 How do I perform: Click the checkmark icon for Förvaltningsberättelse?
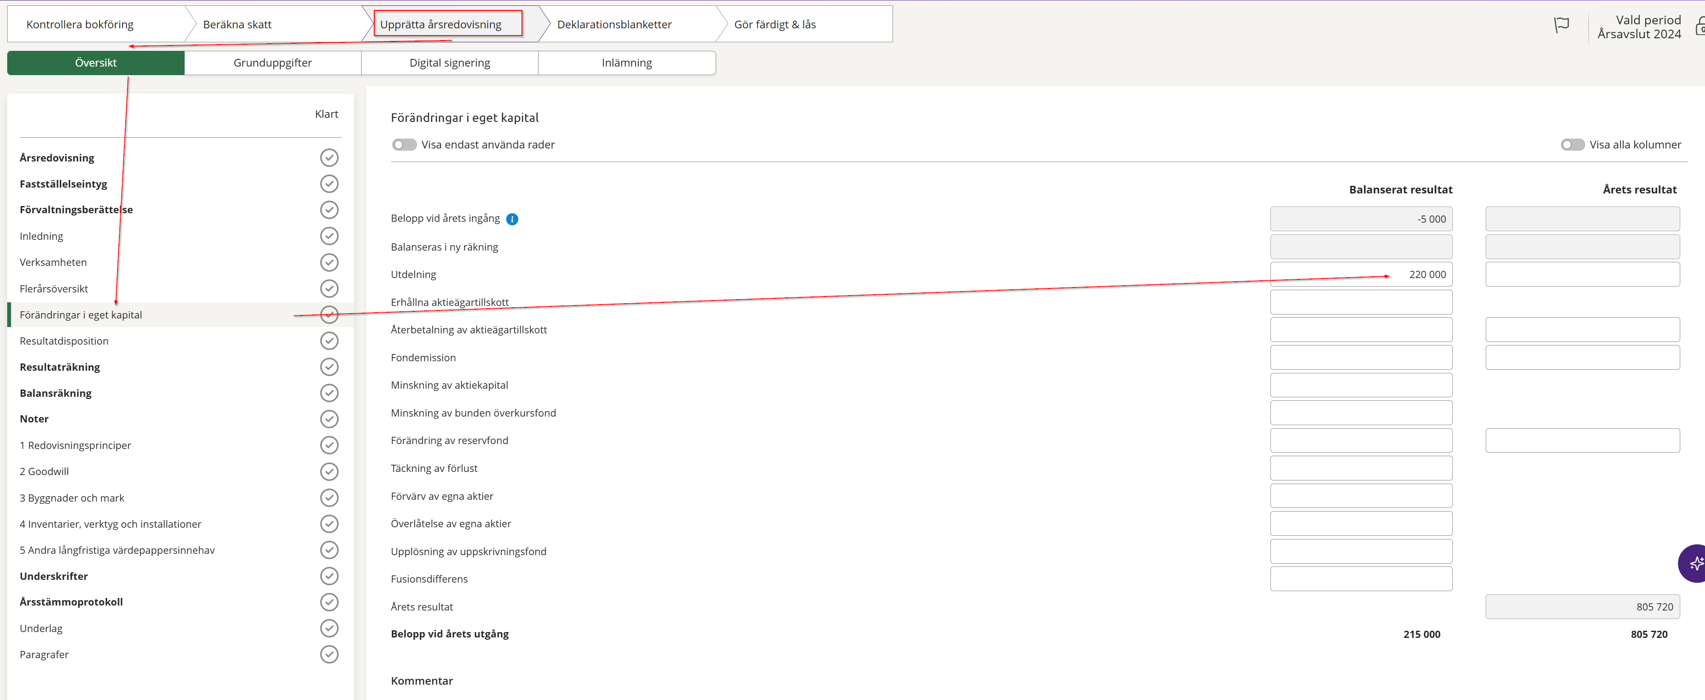point(329,210)
